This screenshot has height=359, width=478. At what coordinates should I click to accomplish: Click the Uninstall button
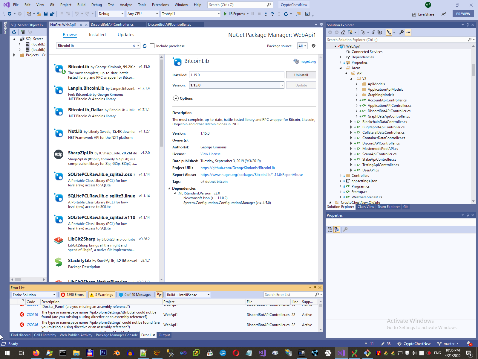coord(301,75)
